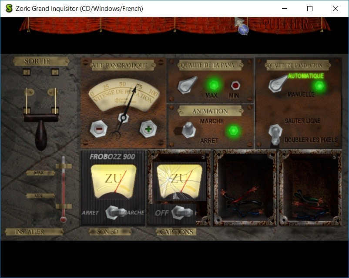Click the rotation speed gauge dial
This screenshot has width=349, height=278.
pyautogui.click(x=124, y=94)
